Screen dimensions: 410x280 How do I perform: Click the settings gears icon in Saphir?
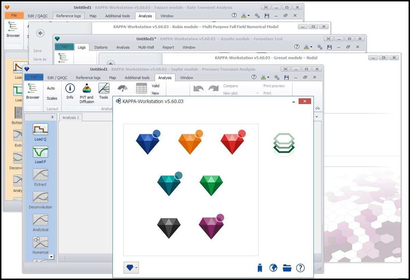(x=277, y=77)
